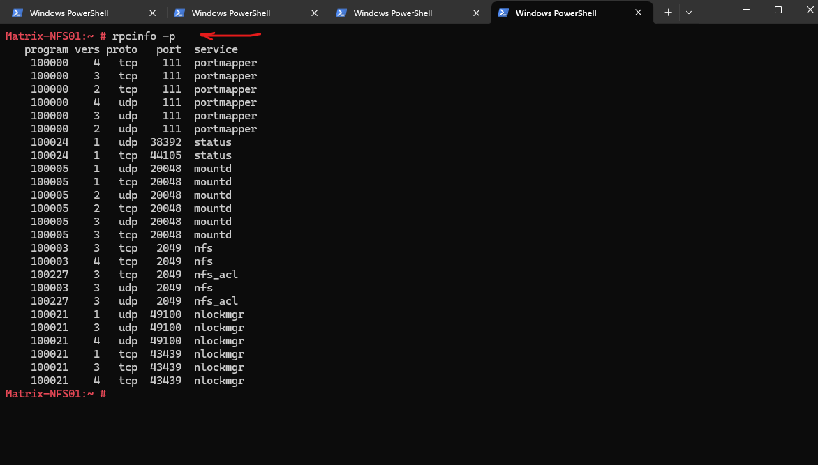Click program 100024 in the udp row

tap(50, 142)
